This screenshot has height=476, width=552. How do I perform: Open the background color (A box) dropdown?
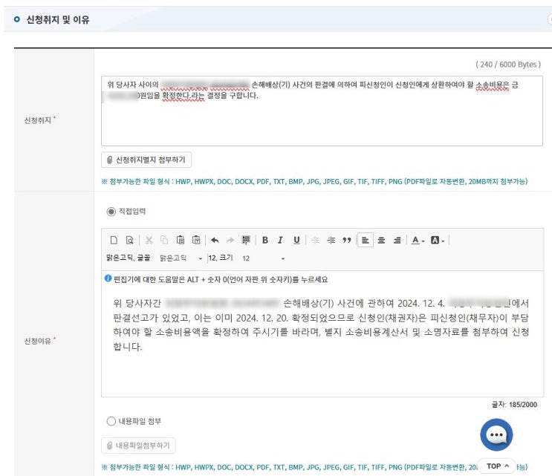coord(438,240)
